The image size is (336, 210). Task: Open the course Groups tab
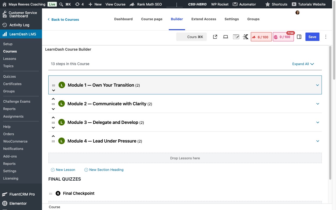tap(253, 19)
